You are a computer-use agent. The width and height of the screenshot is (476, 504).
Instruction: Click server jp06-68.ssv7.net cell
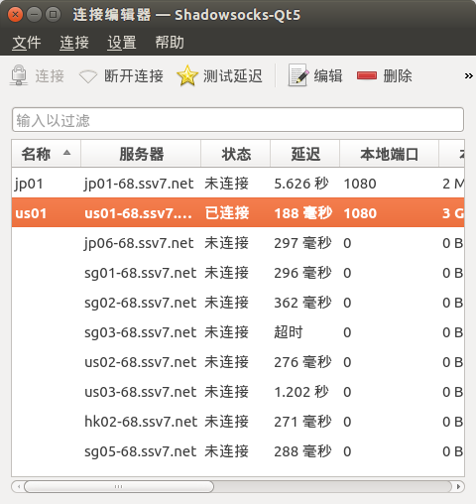click(x=139, y=243)
